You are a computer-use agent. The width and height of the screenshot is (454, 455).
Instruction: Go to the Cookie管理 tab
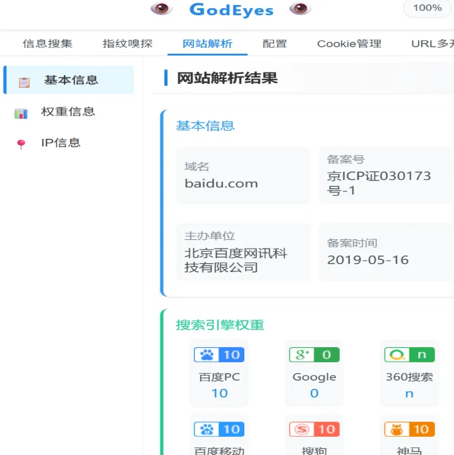[x=349, y=44]
